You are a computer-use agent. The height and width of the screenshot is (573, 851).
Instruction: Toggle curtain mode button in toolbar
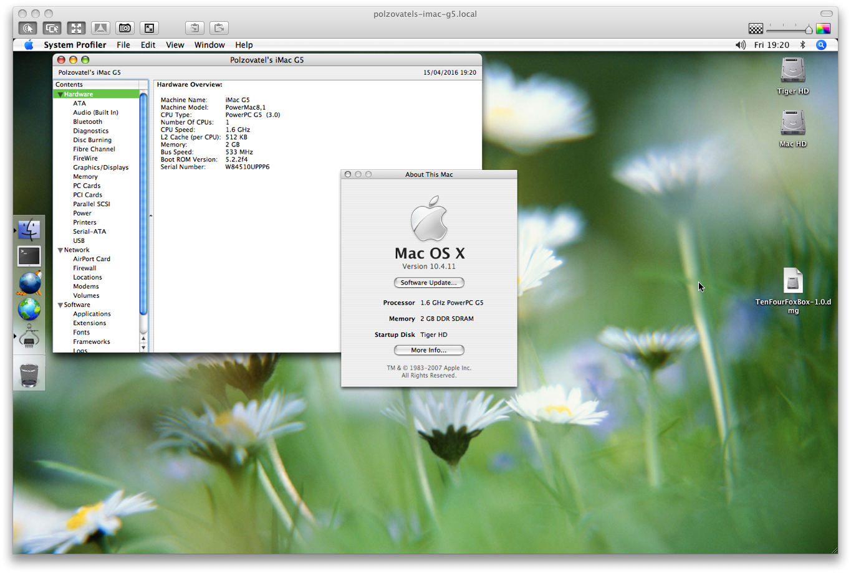(100, 28)
